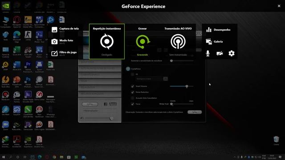The image size is (285, 160).
Task: Open Opera GX browser desktop icon
Action: click(x=17, y=22)
